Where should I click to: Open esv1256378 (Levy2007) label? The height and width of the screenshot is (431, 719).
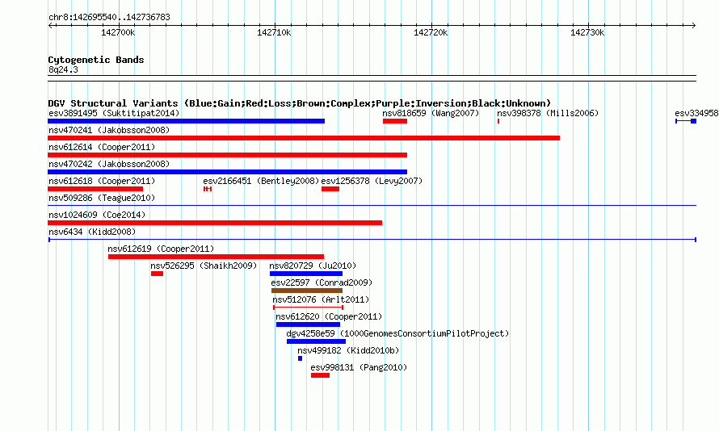(372, 181)
